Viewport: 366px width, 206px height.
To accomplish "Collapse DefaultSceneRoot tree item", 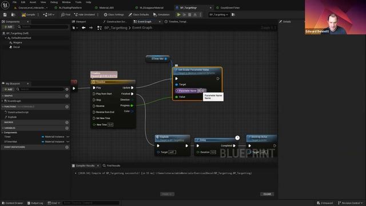I will coord(6,38).
